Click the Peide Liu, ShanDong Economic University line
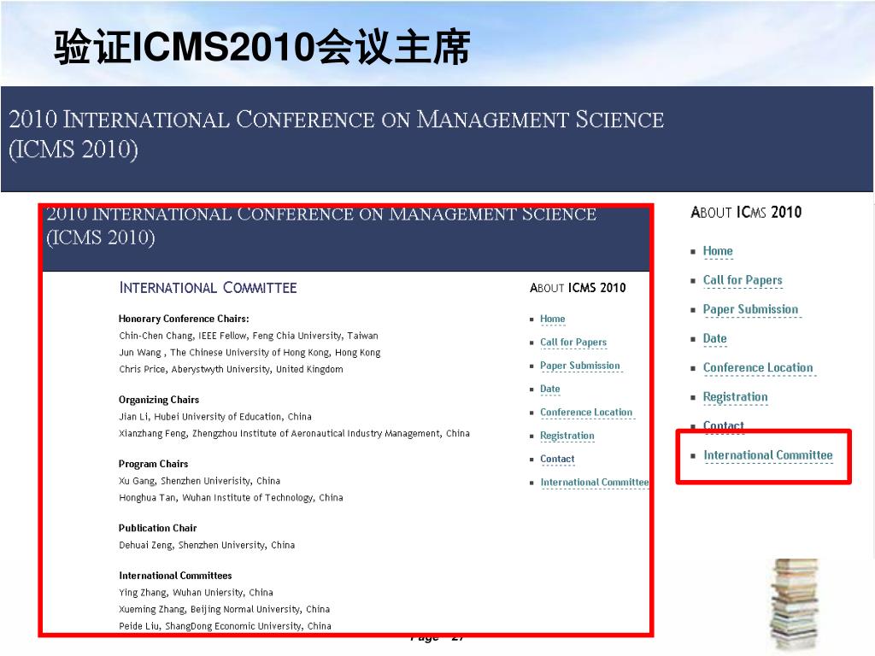The height and width of the screenshot is (656, 875). [x=225, y=626]
